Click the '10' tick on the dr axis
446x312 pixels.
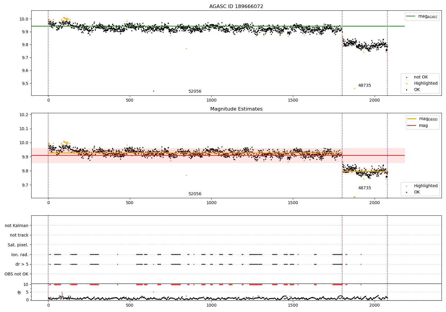(26, 284)
